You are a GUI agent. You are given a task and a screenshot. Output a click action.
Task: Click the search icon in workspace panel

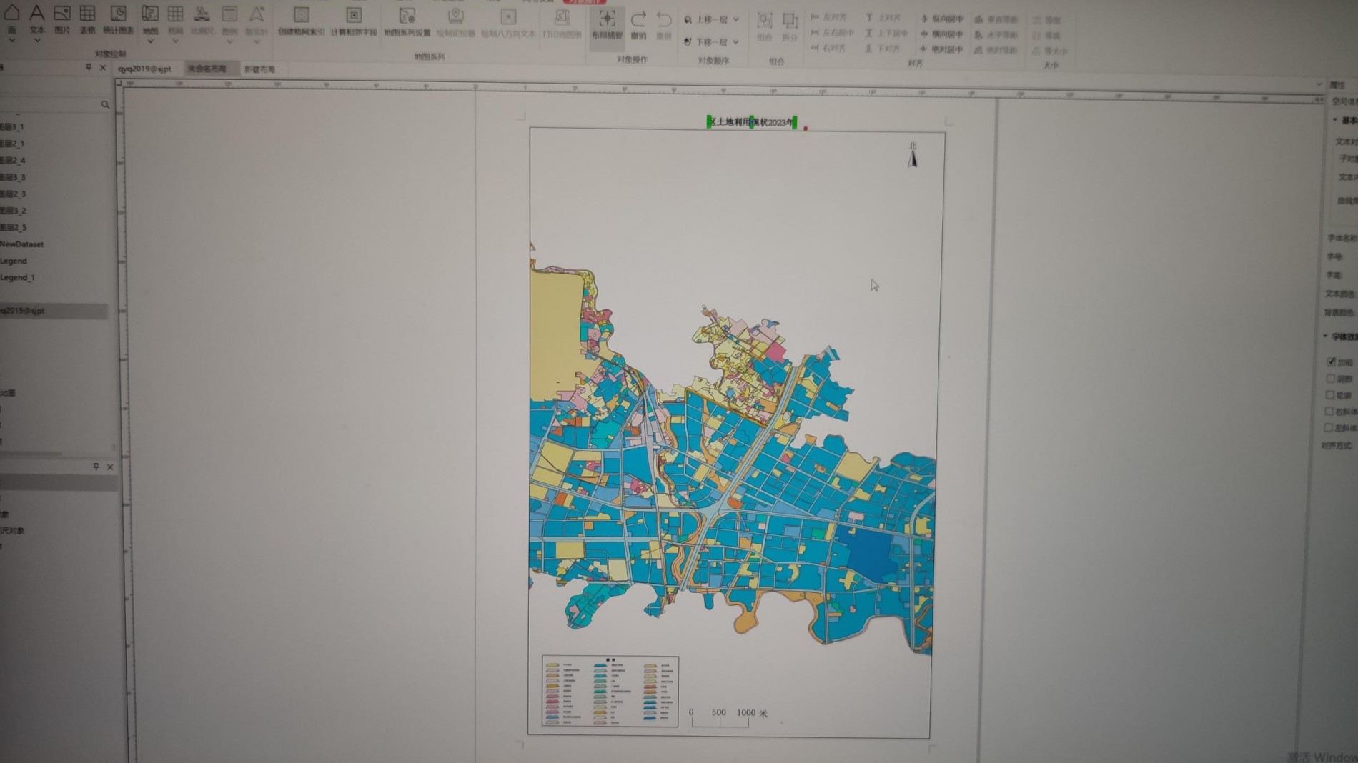click(x=105, y=104)
